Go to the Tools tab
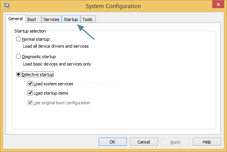227x152 pixels. (x=88, y=19)
